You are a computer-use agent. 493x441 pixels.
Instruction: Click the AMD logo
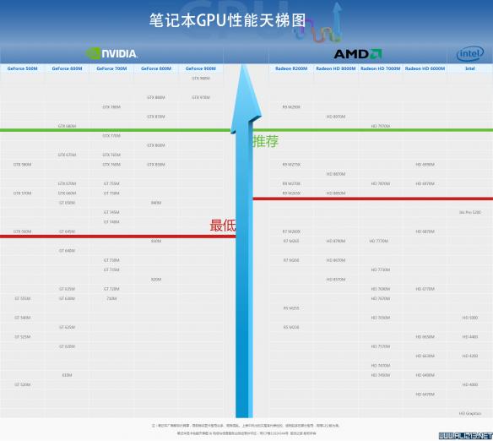pyautogui.click(x=358, y=54)
